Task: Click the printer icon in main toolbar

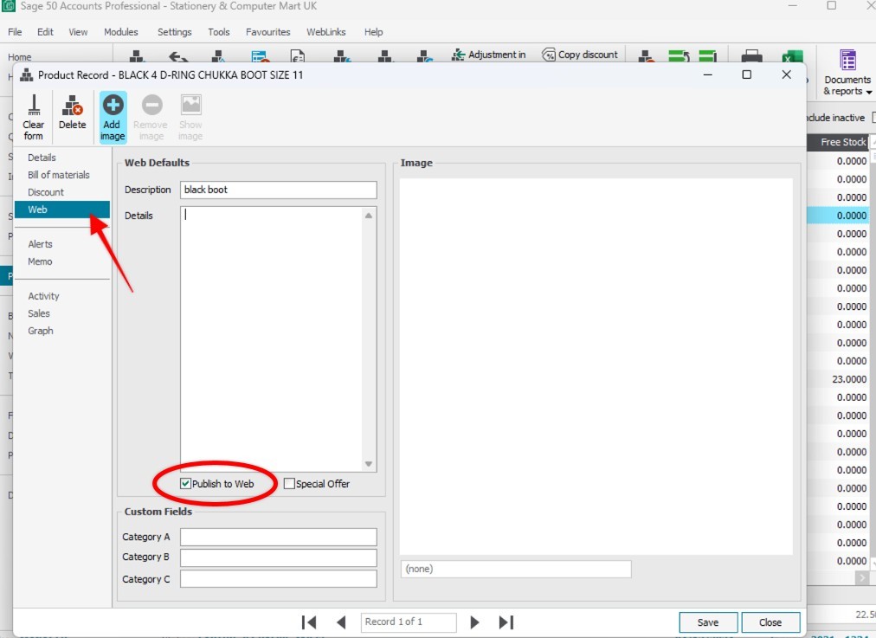Action: point(751,56)
